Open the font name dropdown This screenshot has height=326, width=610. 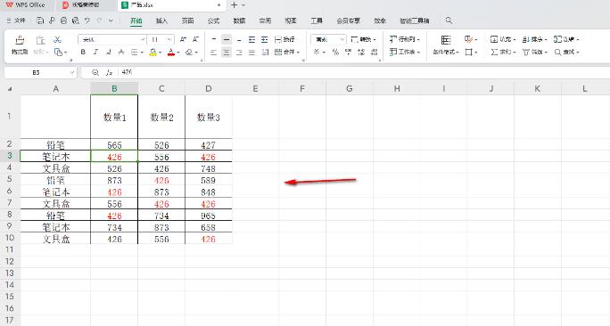143,39
